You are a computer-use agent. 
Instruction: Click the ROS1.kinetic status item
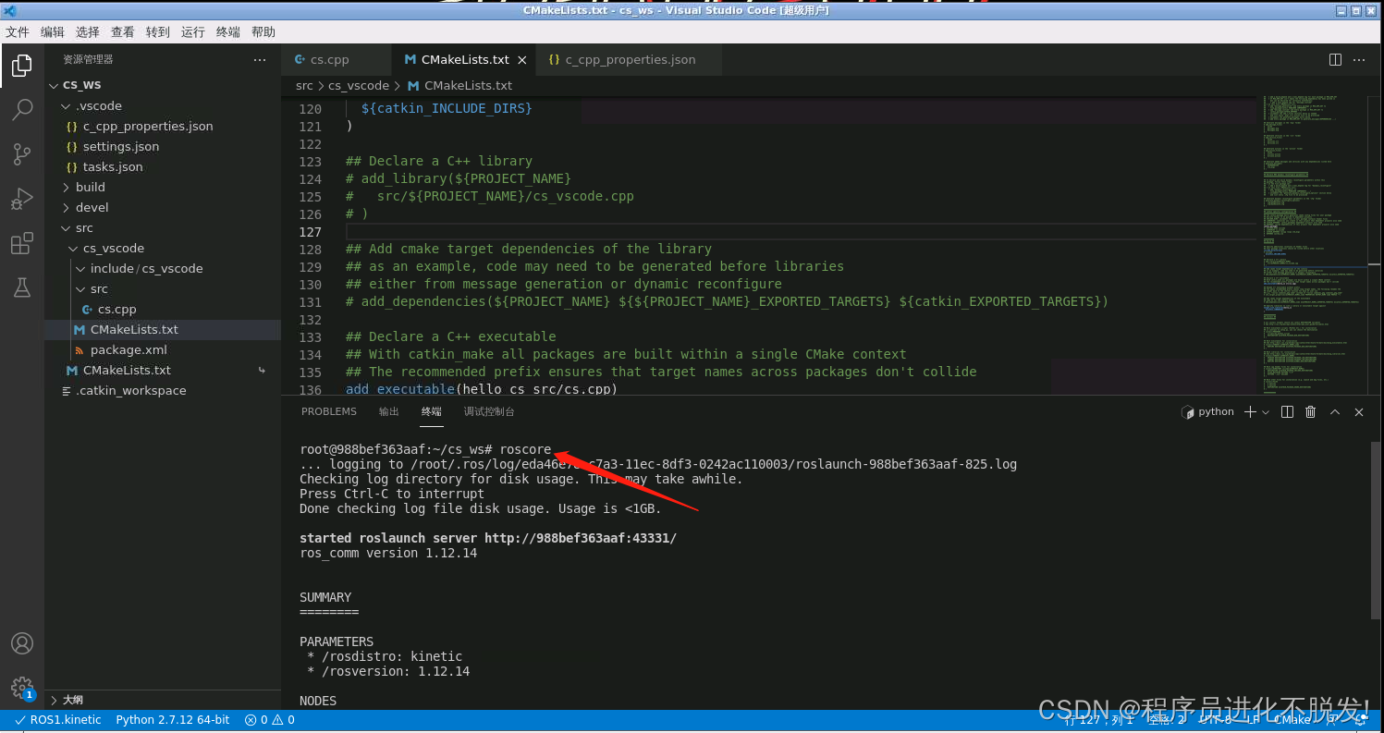[58, 720]
